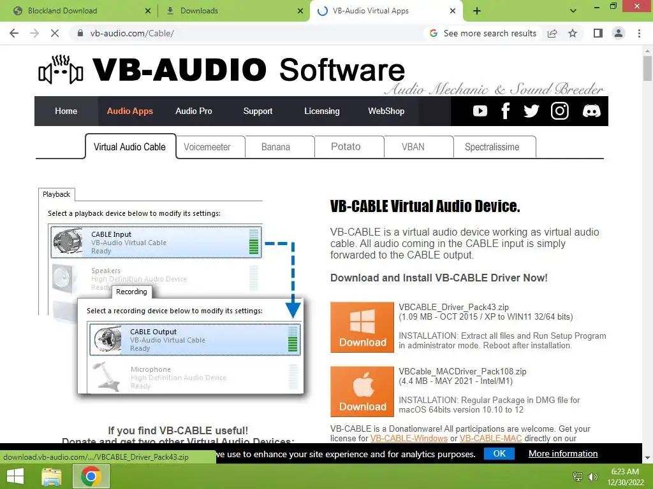Click the VBCable_MACDriver_Pack108.zip filename text
The width and height of the screenshot is (653, 489).
pos(462,371)
